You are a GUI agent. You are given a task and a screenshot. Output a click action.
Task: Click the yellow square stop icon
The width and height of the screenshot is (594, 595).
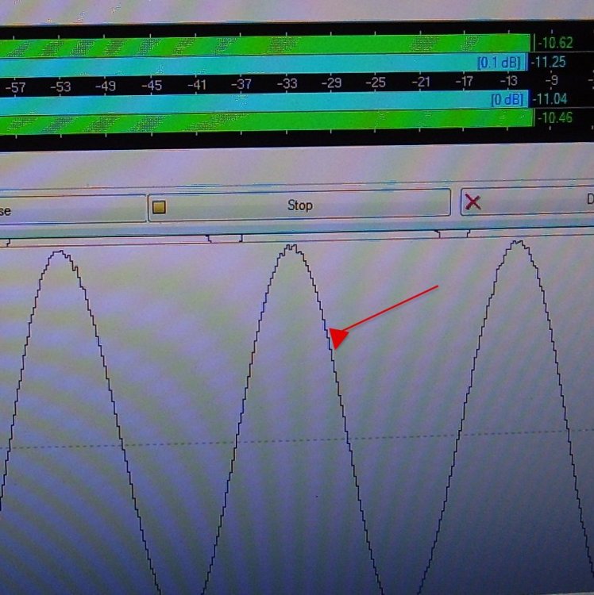(159, 207)
